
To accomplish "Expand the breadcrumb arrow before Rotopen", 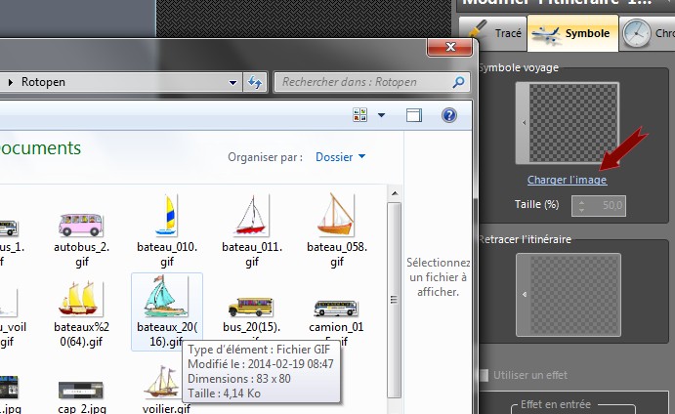I will (11, 82).
